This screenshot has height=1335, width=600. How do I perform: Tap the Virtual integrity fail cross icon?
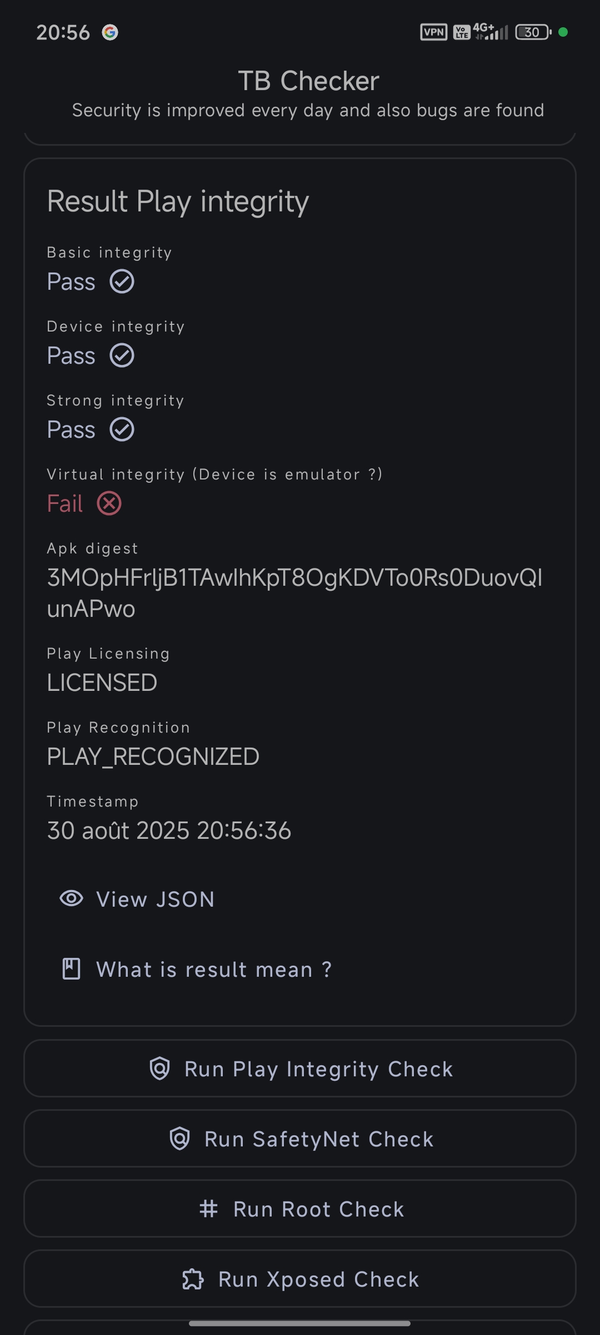point(109,503)
